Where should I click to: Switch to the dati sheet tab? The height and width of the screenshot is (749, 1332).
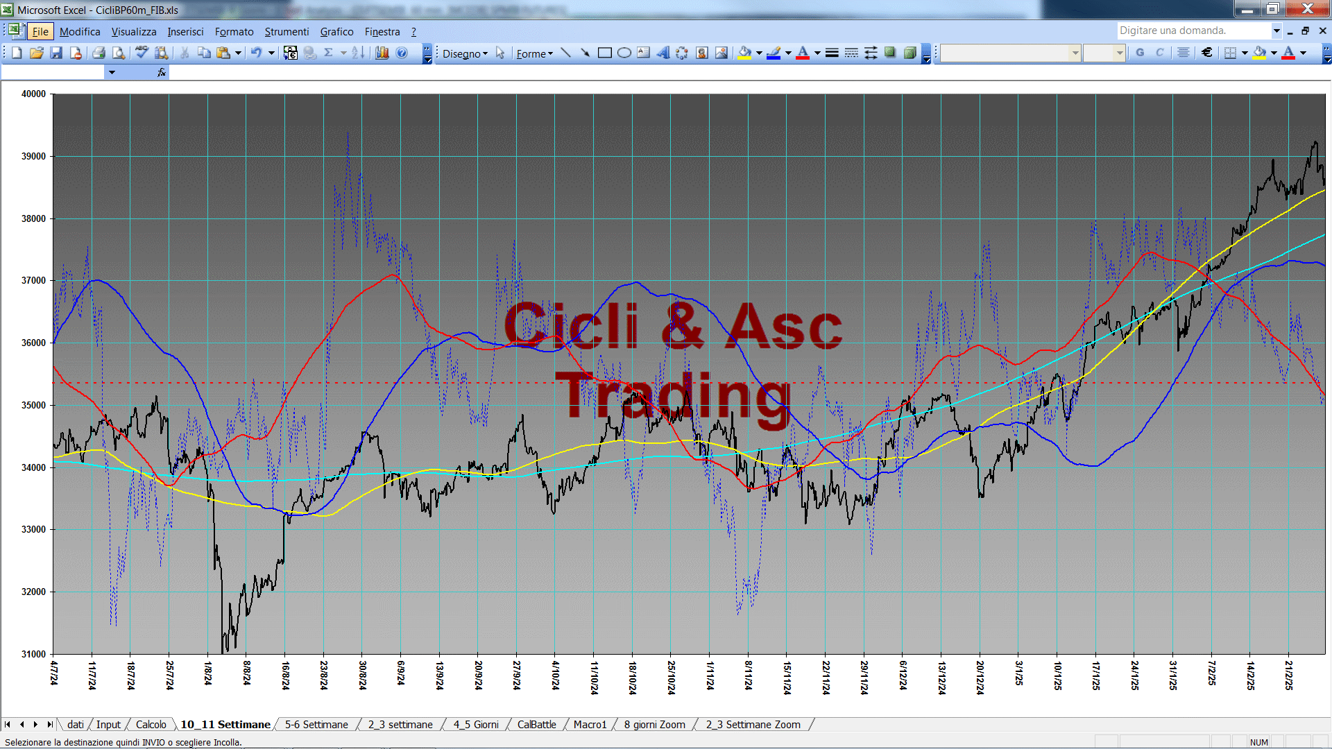click(76, 724)
